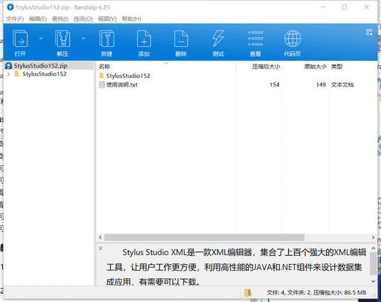
Task: Click the horizontal scrollbar right arrow
Action: point(373,237)
